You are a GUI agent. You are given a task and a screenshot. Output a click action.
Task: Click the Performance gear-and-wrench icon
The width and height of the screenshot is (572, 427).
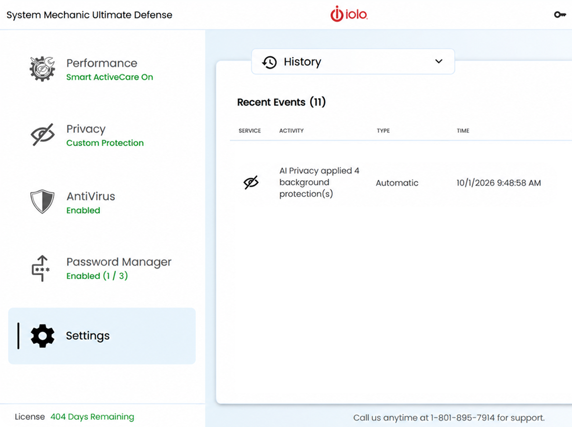click(x=42, y=69)
